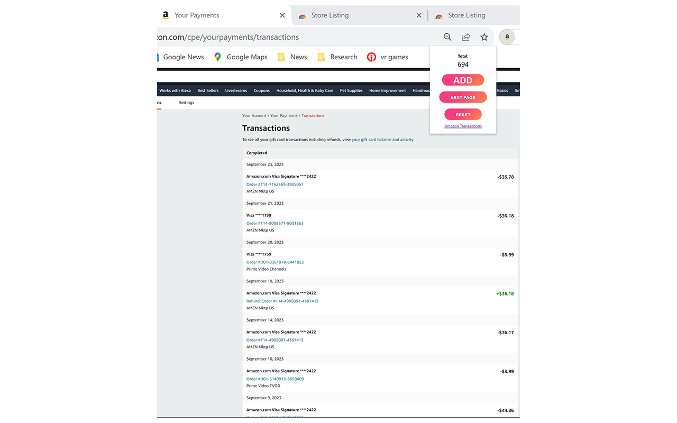The height and width of the screenshot is (423, 677).
Task: Close the Your Payments tab
Action: pyautogui.click(x=282, y=15)
